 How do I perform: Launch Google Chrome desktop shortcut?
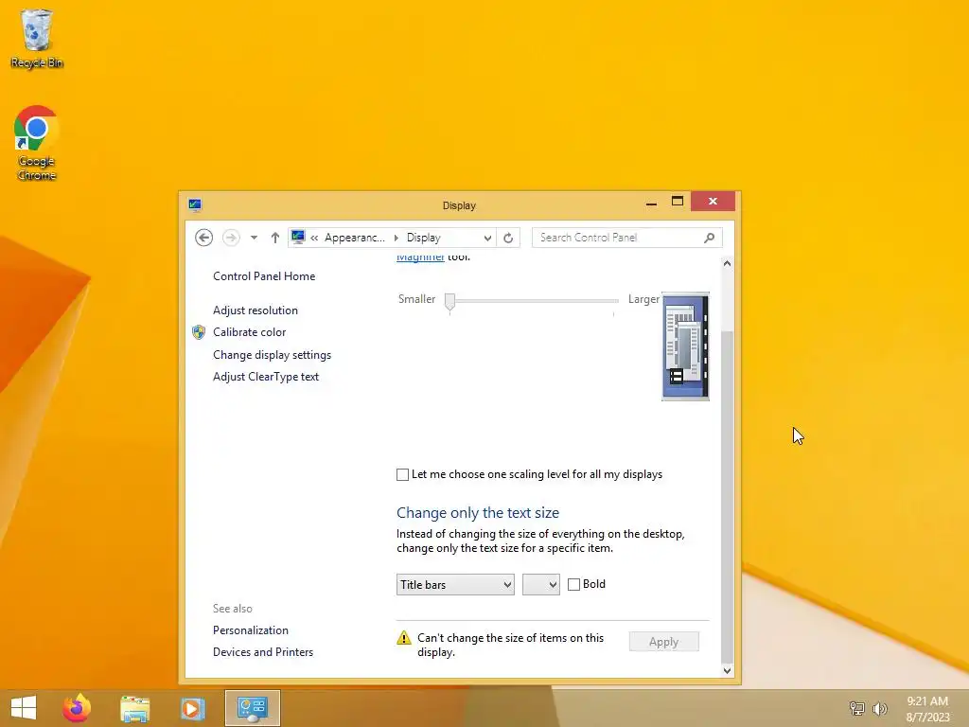37,143
